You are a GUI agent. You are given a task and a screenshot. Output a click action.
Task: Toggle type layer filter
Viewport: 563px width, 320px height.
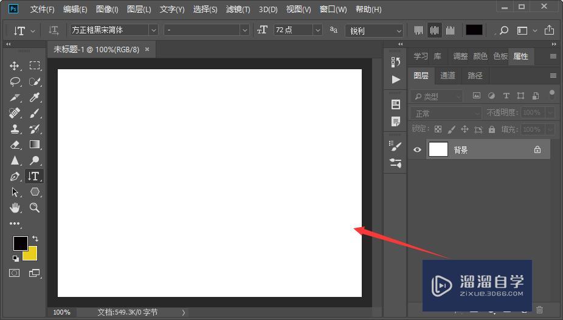506,95
